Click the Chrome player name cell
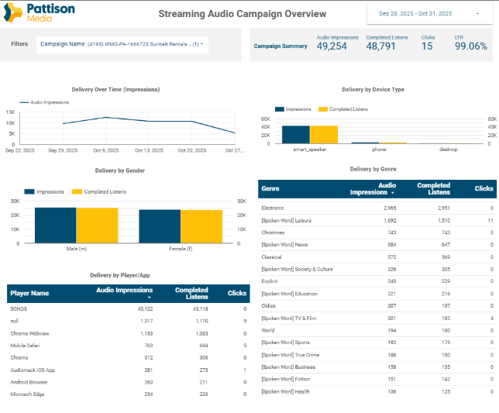The width and height of the screenshot is (499, 413). point(19,358)
